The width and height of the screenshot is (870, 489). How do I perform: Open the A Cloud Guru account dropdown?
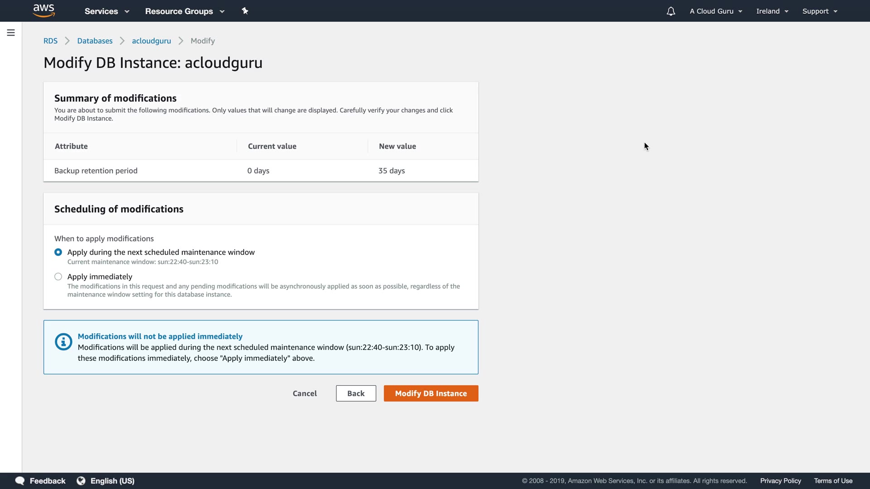[x=715, y=11]
